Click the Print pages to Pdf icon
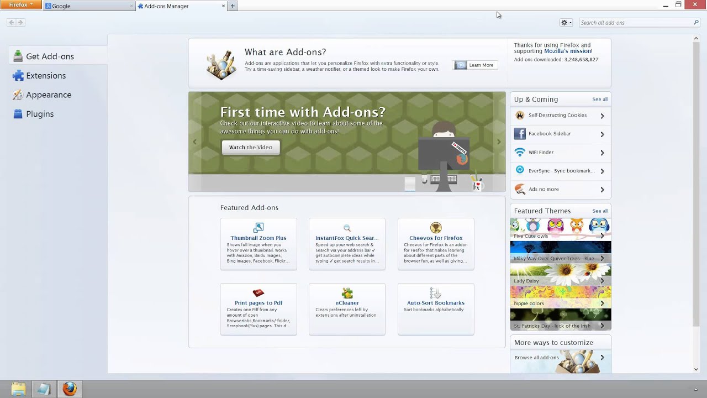The image size is (707, 398). click(258, 293)
